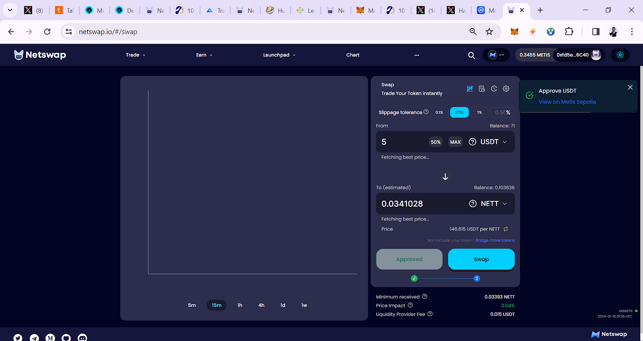Switch to the Hu browser tab
The height and width of the screenshot is (341, 643).
276,10
